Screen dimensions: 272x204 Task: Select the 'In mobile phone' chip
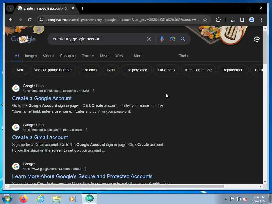(x=198, y=70)
